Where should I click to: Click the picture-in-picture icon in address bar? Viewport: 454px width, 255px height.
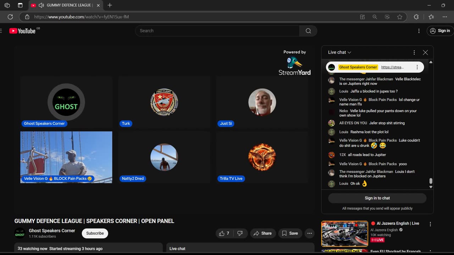(x=387, y=17)
